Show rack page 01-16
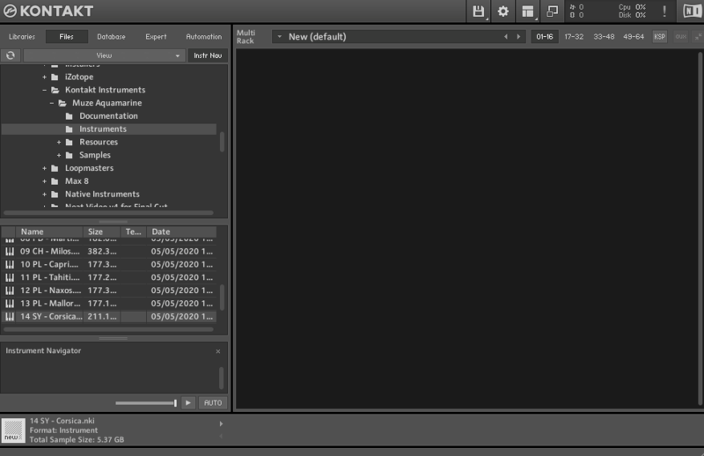 [x=545, y=37]
